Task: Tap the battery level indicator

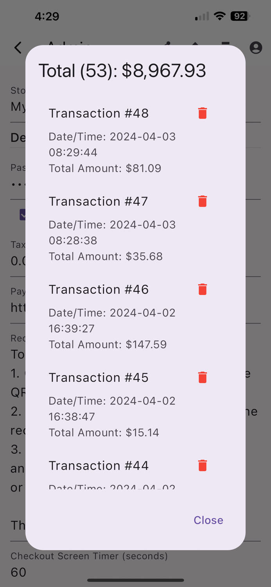Action: (x=240, y=16)
